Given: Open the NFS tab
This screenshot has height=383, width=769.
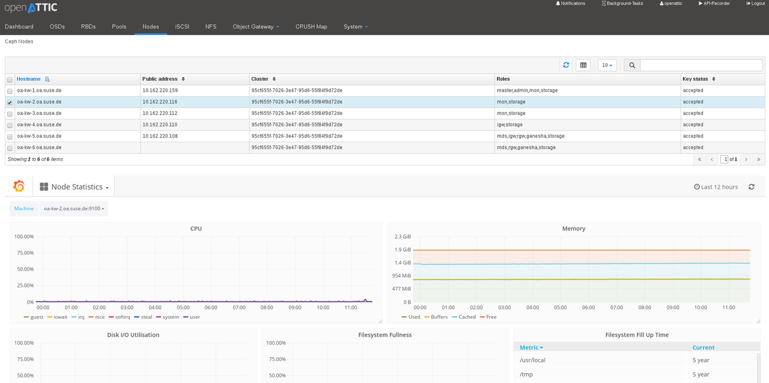Looking at the screenshot, I should (x=211, y=26).
